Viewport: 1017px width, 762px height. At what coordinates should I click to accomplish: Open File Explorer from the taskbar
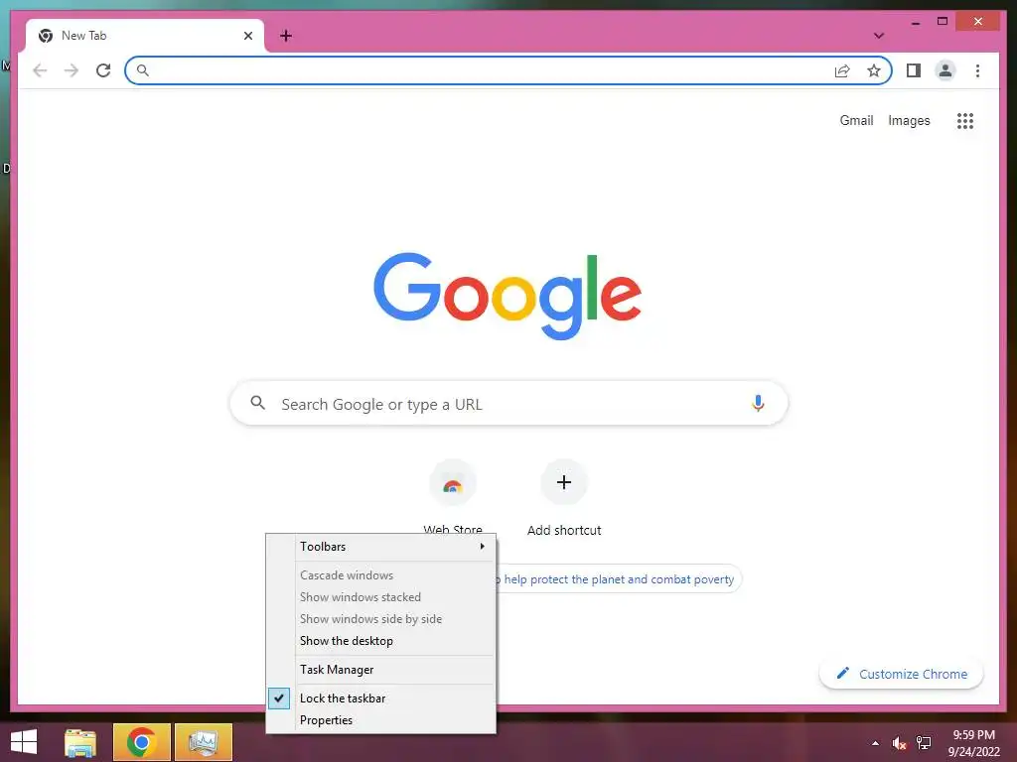pyautogui.click(x=80, y=742)
